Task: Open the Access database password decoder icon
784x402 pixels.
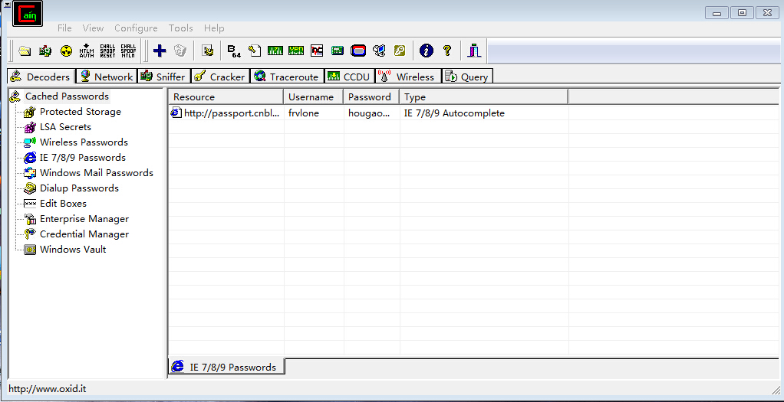Action: [255, 51]
